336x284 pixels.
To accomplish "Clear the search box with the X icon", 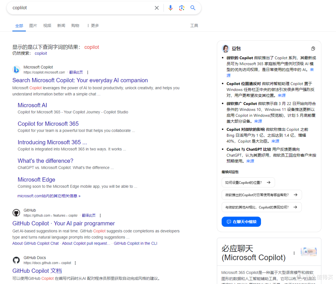I will coord(156,8).
